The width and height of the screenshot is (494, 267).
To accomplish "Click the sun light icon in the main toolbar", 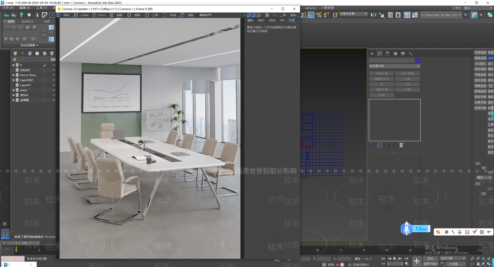I will (x=29, y=15).
